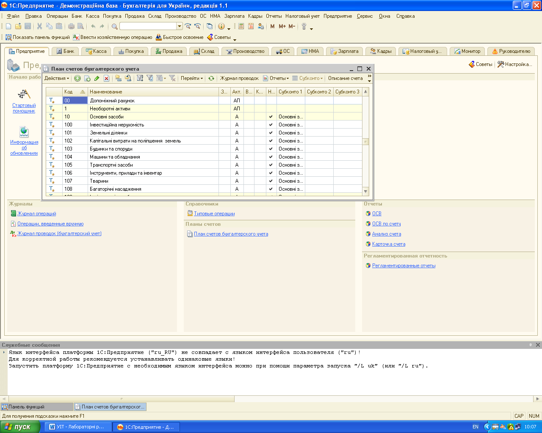This screenshot has height=433, width=542.
Task: Click the M+ memory button
Action: pyautogui.click(x=282, y=26)
